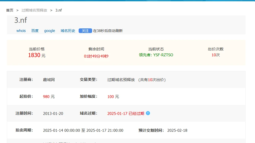The height and width of the screenshot is (143, 255).
Task: Click the blue info icon beside 已经过期
Action: point(148,113)
